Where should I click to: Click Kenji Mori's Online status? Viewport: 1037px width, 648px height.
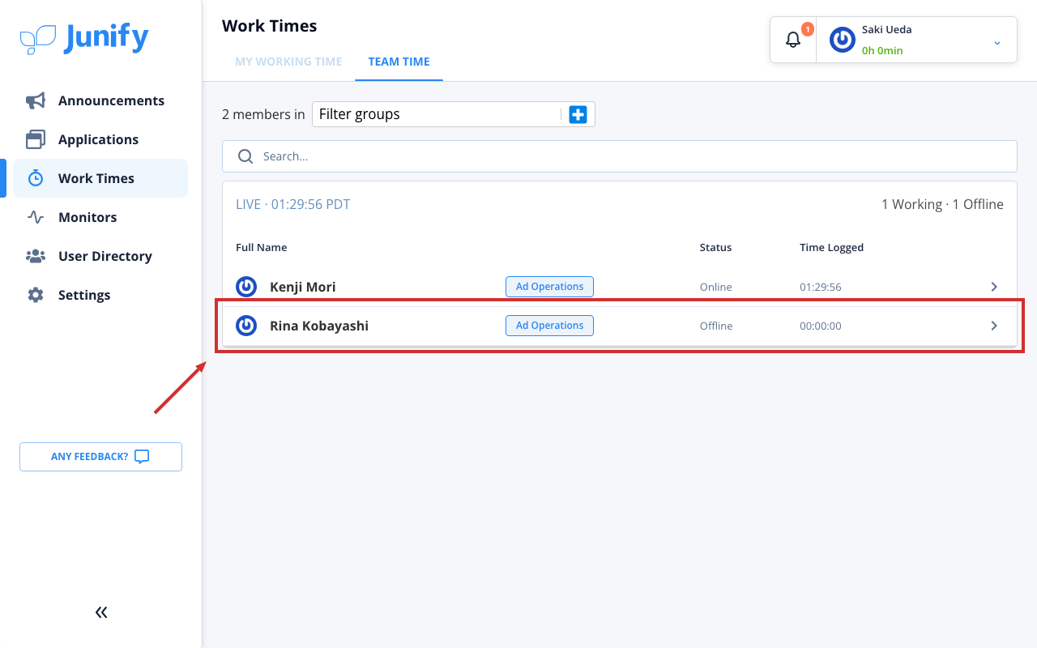point(716,288)
